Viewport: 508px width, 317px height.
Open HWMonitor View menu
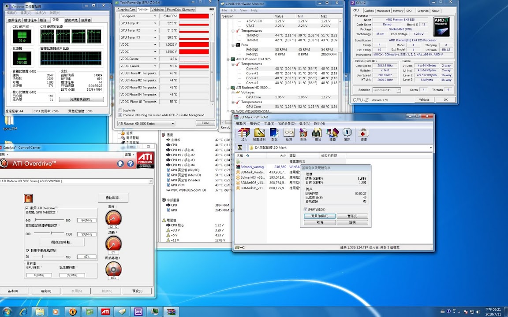pos(243,11)
